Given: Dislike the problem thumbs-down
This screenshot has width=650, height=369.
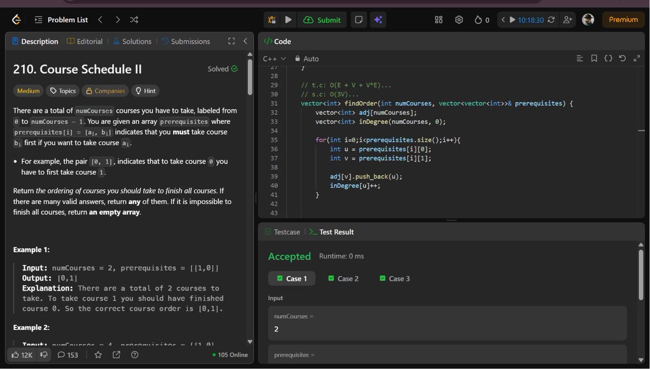Looking at the screenshot, I should pyautogui.click(x=44, y=355).
